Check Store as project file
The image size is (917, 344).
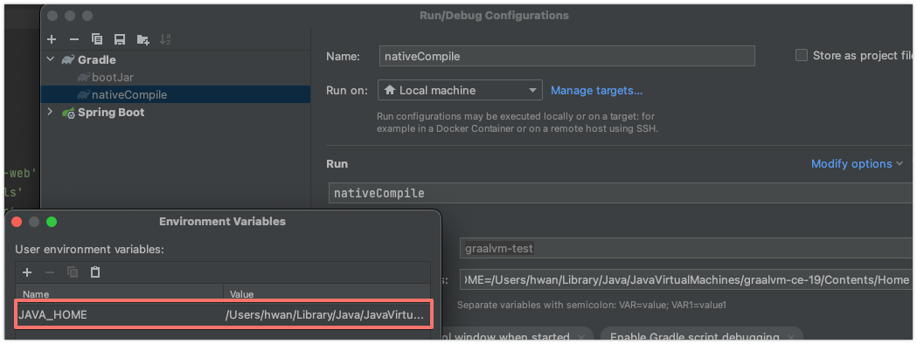tap(802, 56)
